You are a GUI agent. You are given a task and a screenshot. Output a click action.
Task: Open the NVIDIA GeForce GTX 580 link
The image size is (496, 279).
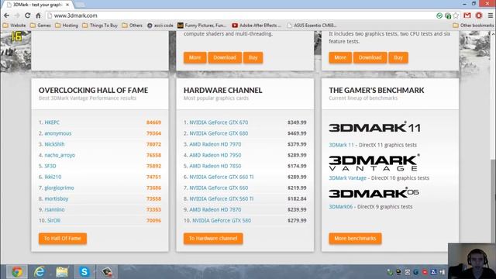[x=222, y=220]
